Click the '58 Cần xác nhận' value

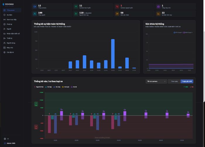122,13
